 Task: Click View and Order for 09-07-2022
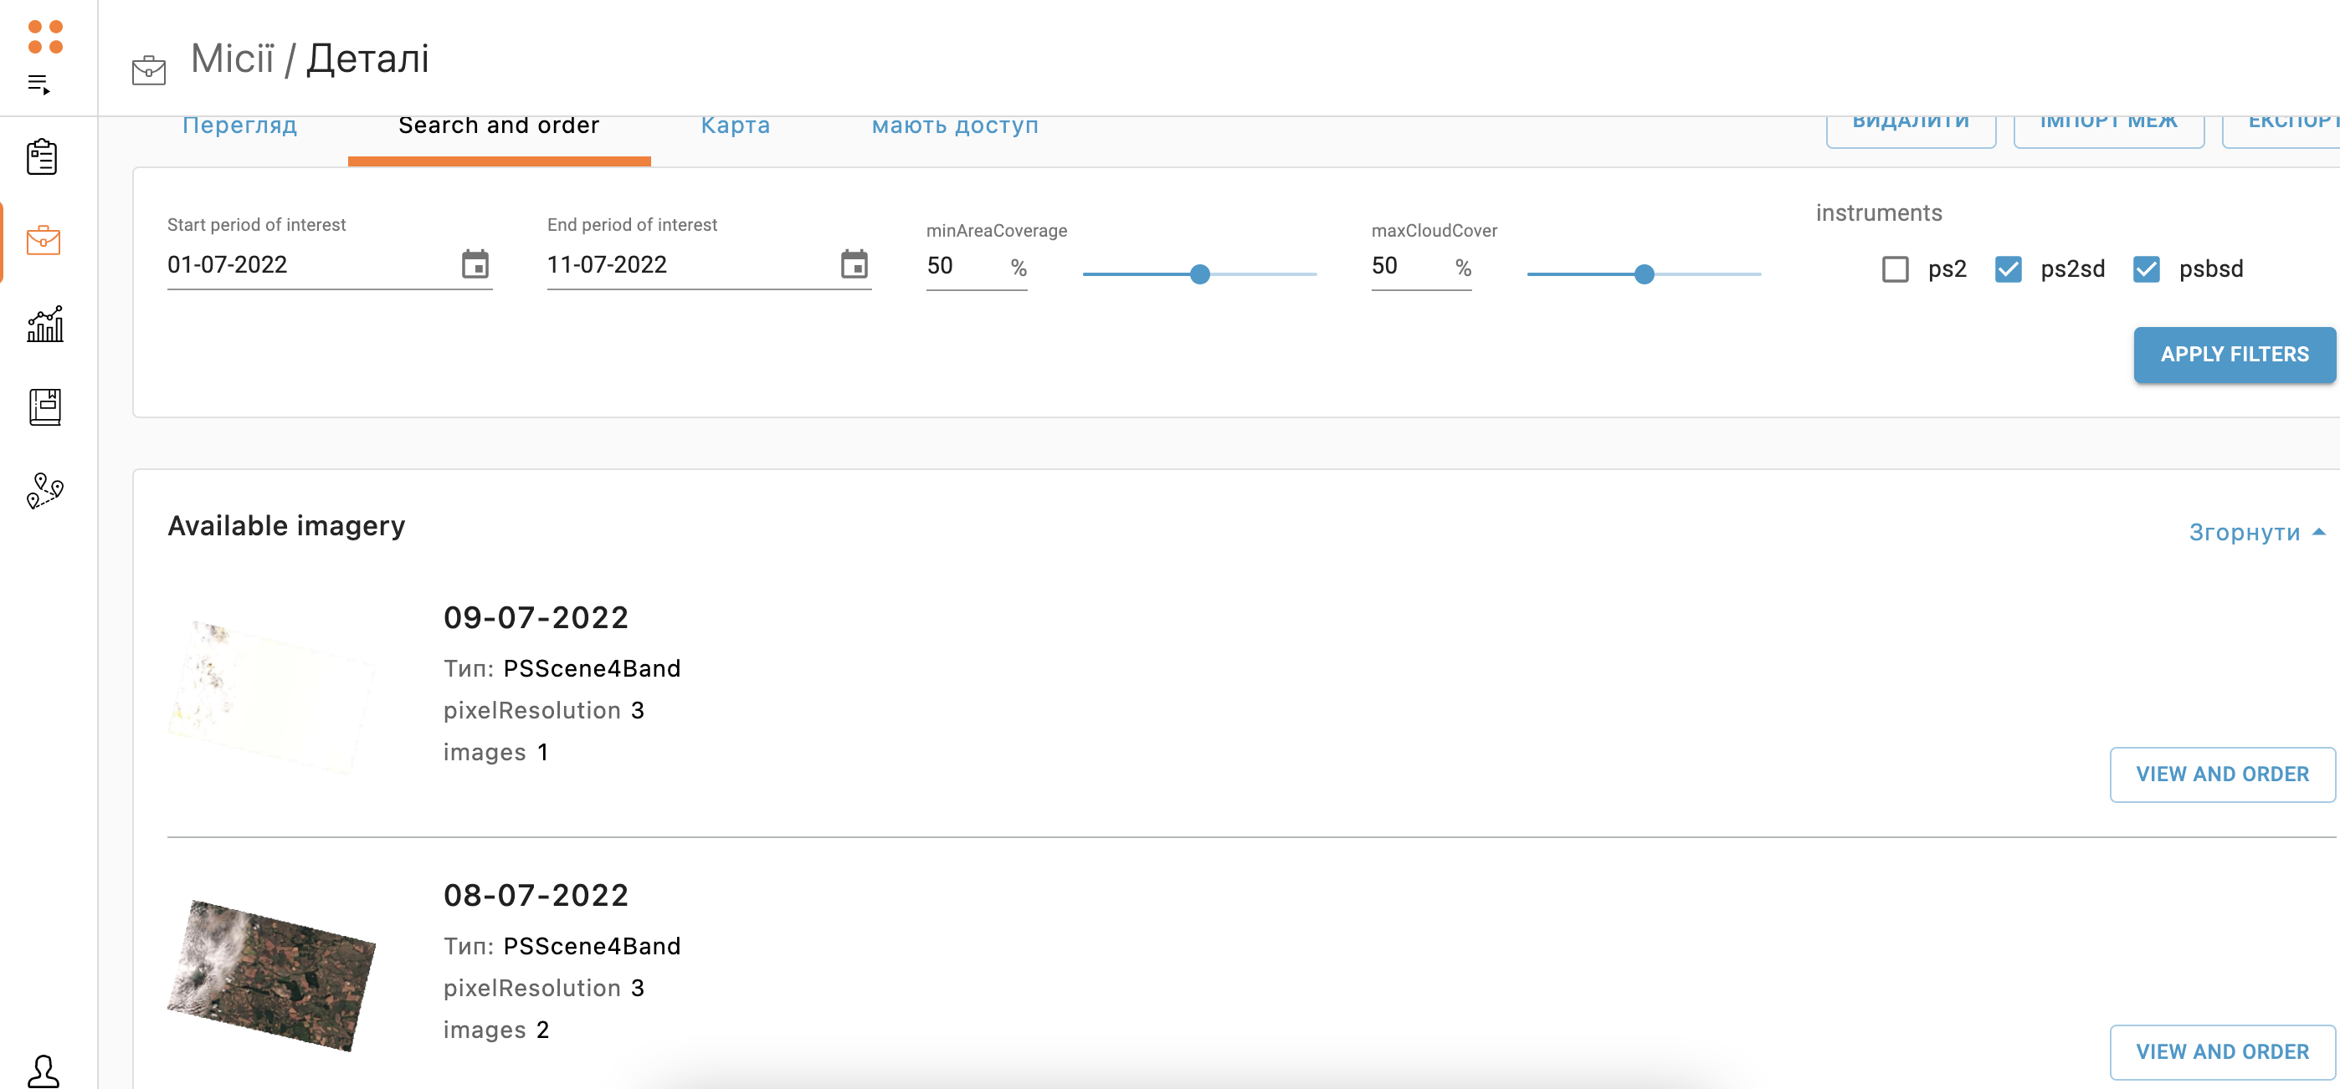click(2221, 775)
